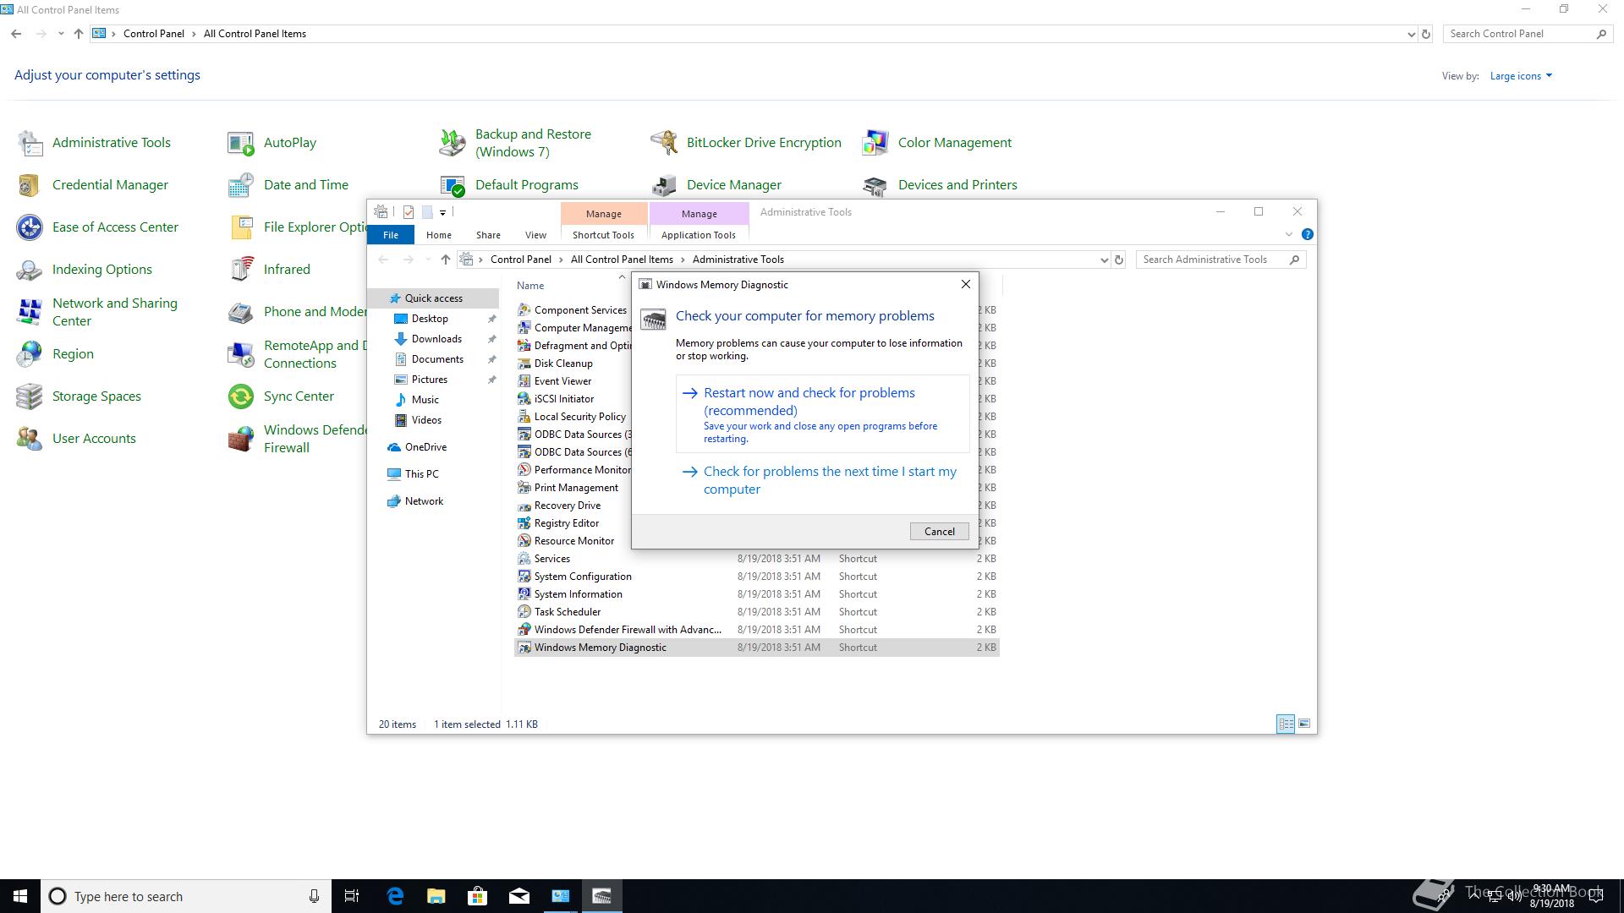Screen dimensions: 1624x913
Task: Open Indexing Options icon
Action: (30, 270)
